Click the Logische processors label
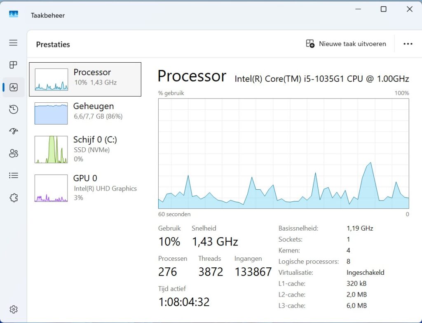 coord(309,262)
